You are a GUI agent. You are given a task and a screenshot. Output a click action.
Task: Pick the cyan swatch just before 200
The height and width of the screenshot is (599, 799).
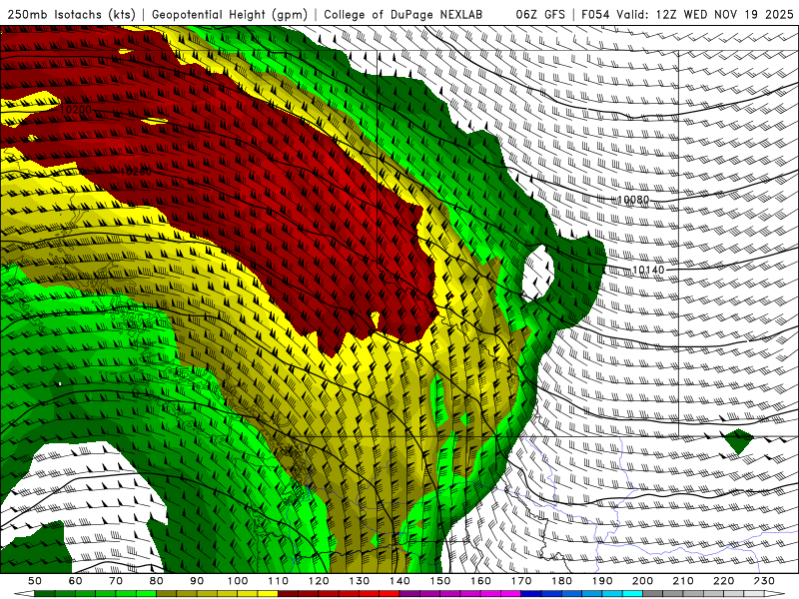coord(632,594)
